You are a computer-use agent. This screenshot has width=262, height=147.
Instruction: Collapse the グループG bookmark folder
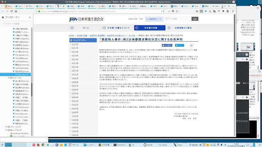pos(9,78)
